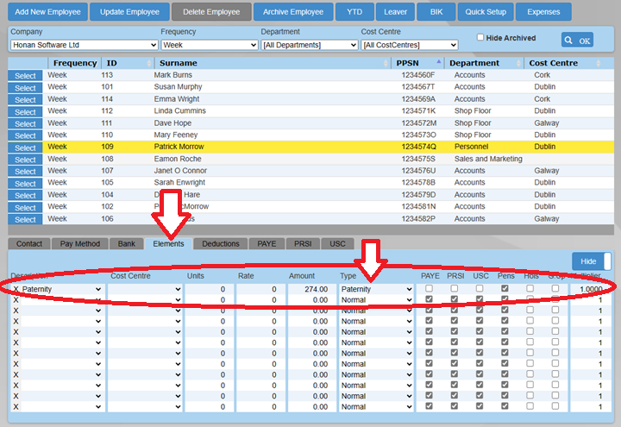The image size is (621, 427).
Task: Click the Department column header
Action: click(x=474, y=63)
